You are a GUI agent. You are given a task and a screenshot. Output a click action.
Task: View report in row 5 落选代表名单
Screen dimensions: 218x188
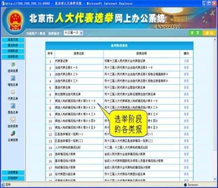coord(186,88)
